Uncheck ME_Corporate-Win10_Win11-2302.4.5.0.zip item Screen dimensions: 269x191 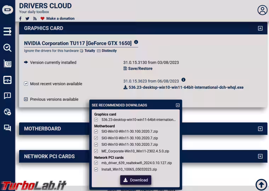(x=96, y=151)
